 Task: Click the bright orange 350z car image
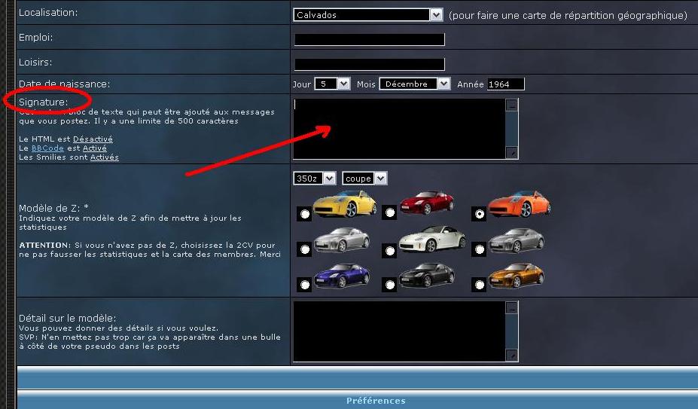[x=519, y=203]
